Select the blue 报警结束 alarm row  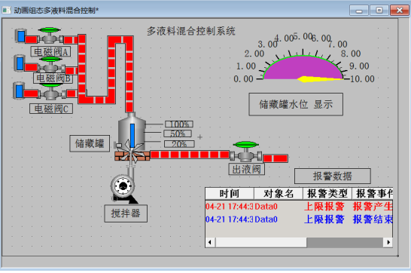[x=299, y=219]
